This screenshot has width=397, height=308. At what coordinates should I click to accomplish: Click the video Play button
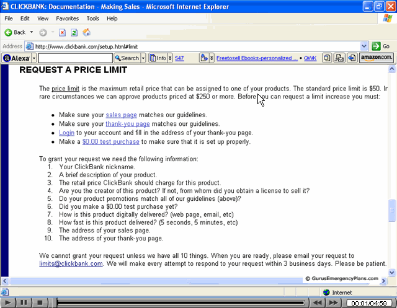pyautogui.click(x=8, y=302)
